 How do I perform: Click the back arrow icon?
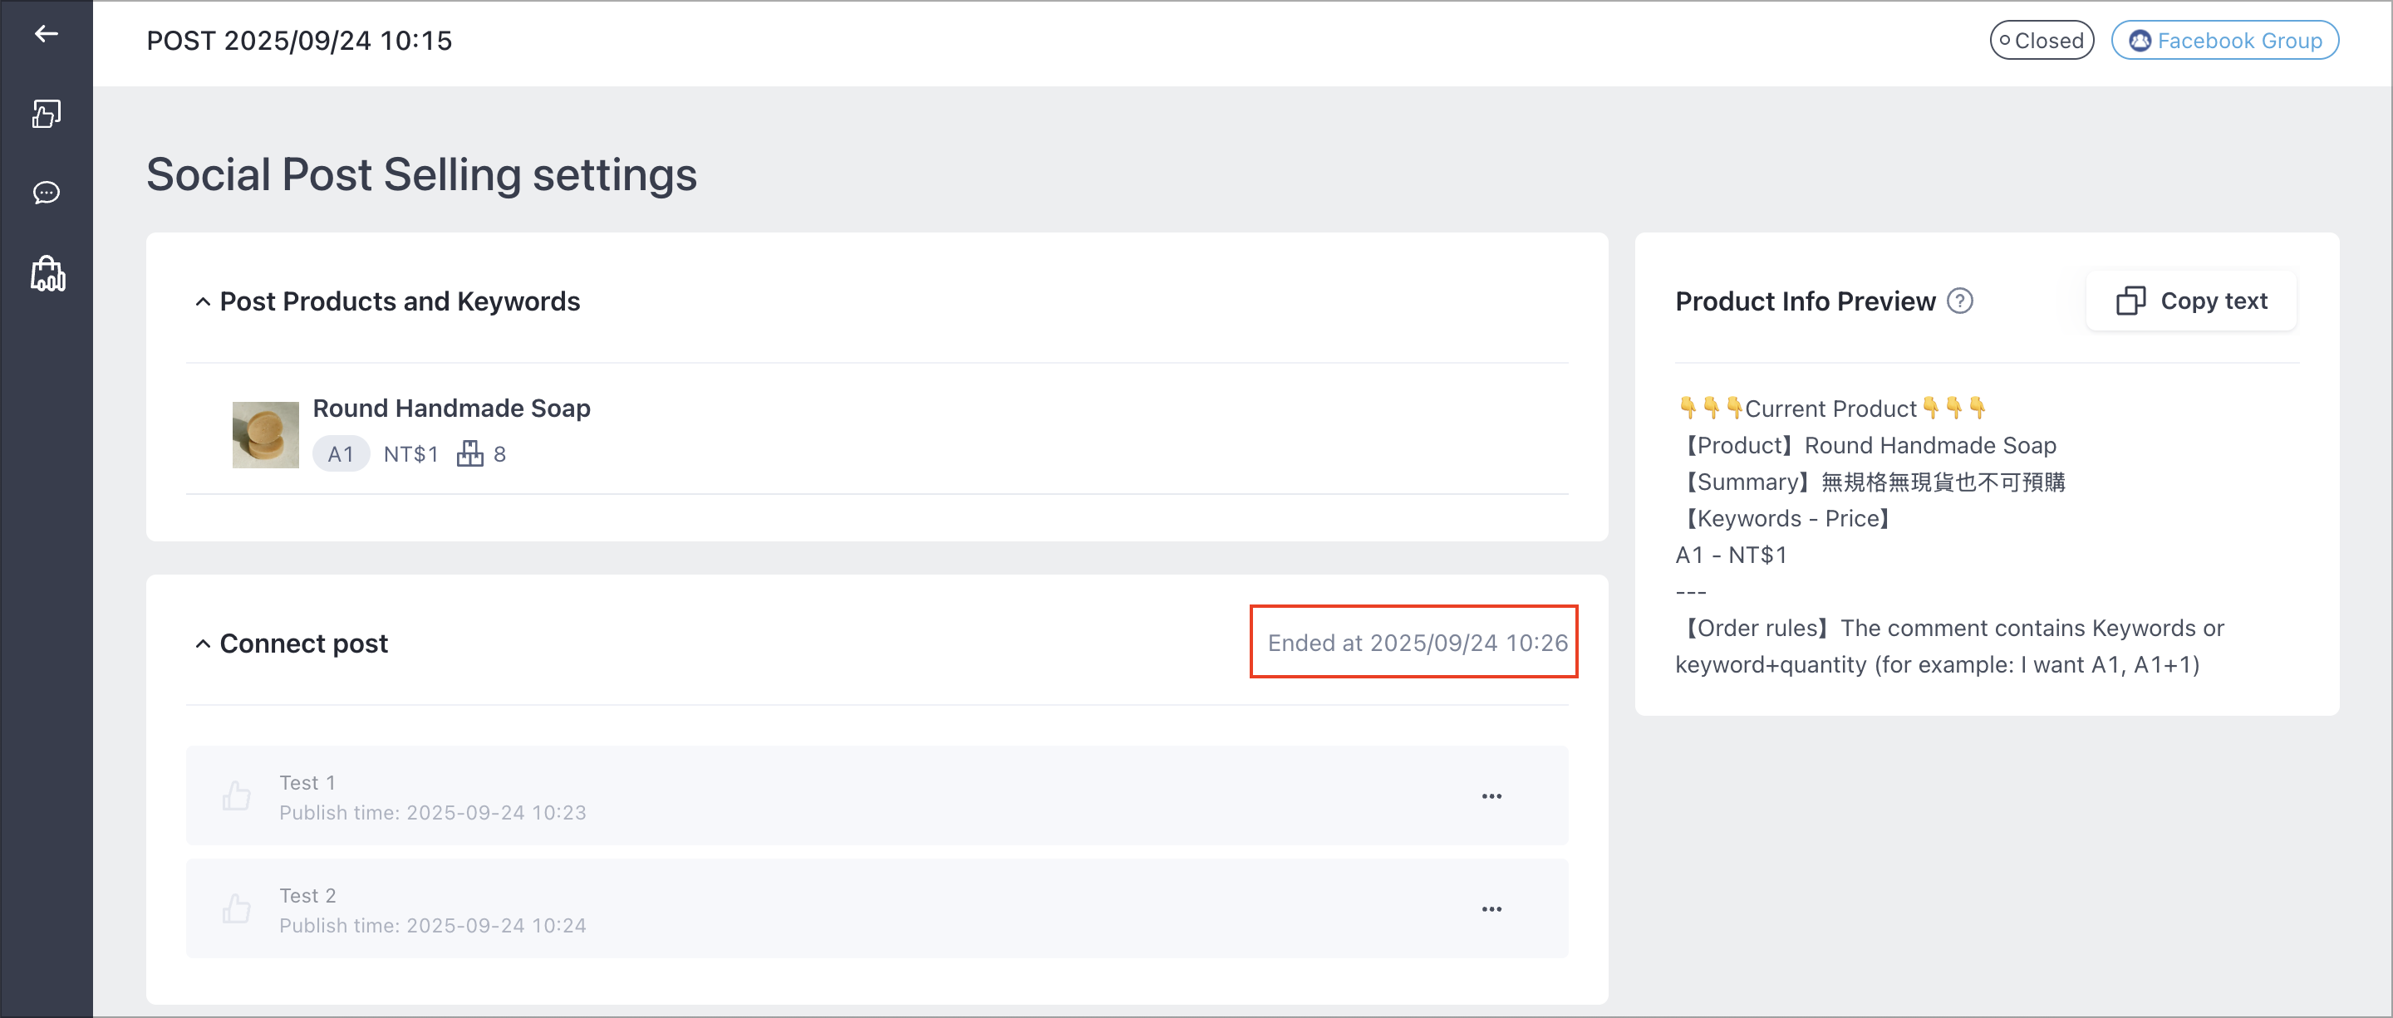coord(47,34)
